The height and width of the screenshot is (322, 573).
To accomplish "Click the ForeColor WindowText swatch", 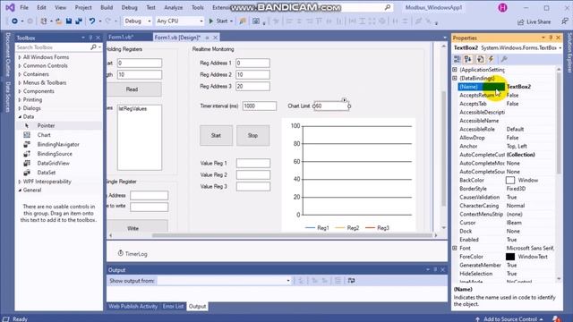I will click(x=510, y=257).
